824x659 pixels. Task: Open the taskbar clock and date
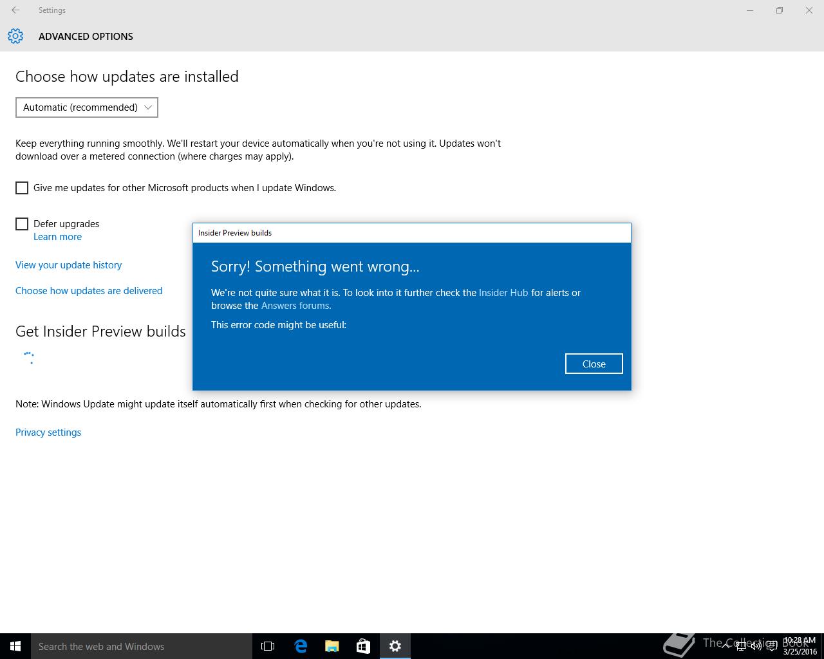[x=800, y=646]
